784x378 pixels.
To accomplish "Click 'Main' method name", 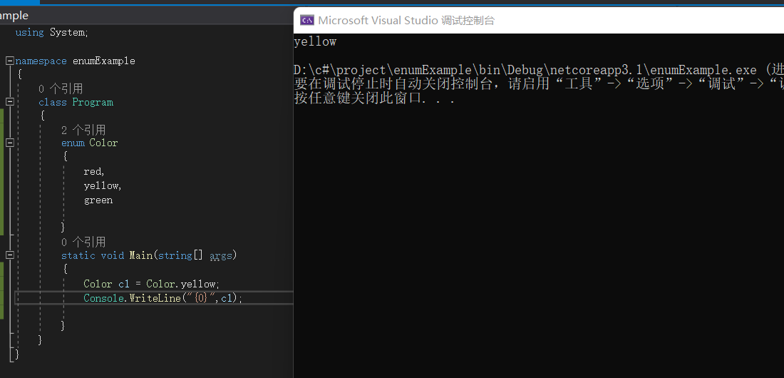I will [140, 255].
